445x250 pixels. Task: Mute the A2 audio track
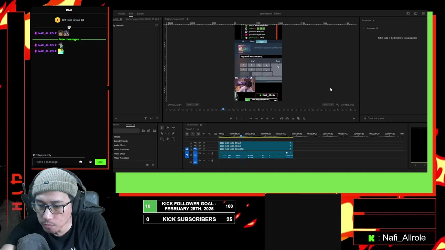coord(204,160)
